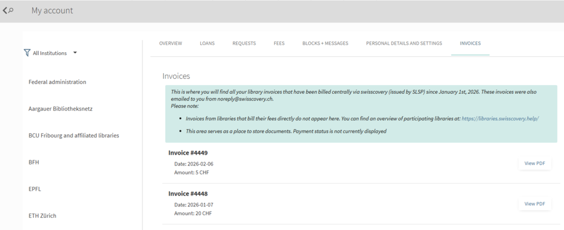Choose ETH Zürich from the list
Image resolution: width=564 pixels, height=230 pixels.
click(43, 216)
